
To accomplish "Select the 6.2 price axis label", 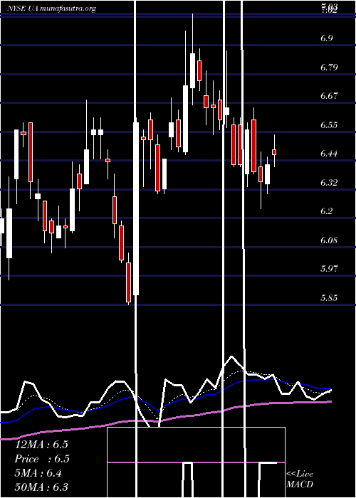I will 327,211.
